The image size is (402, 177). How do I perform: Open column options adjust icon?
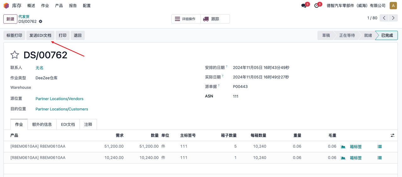coord(392,135)
